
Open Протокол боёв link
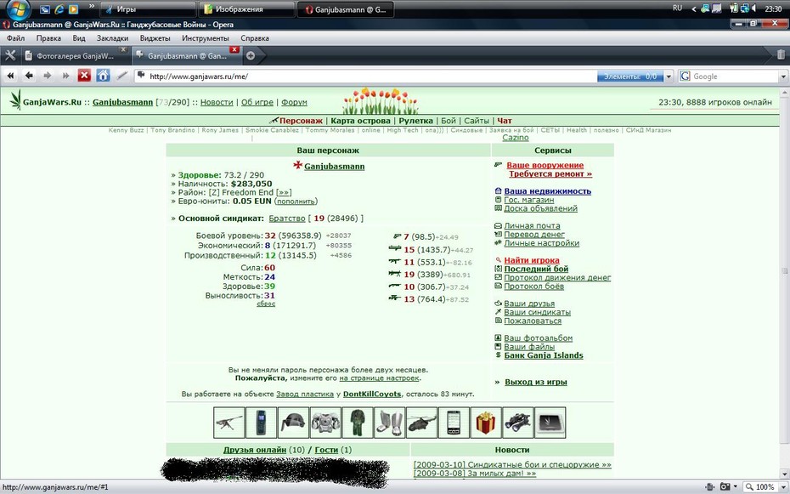(534, 287)
